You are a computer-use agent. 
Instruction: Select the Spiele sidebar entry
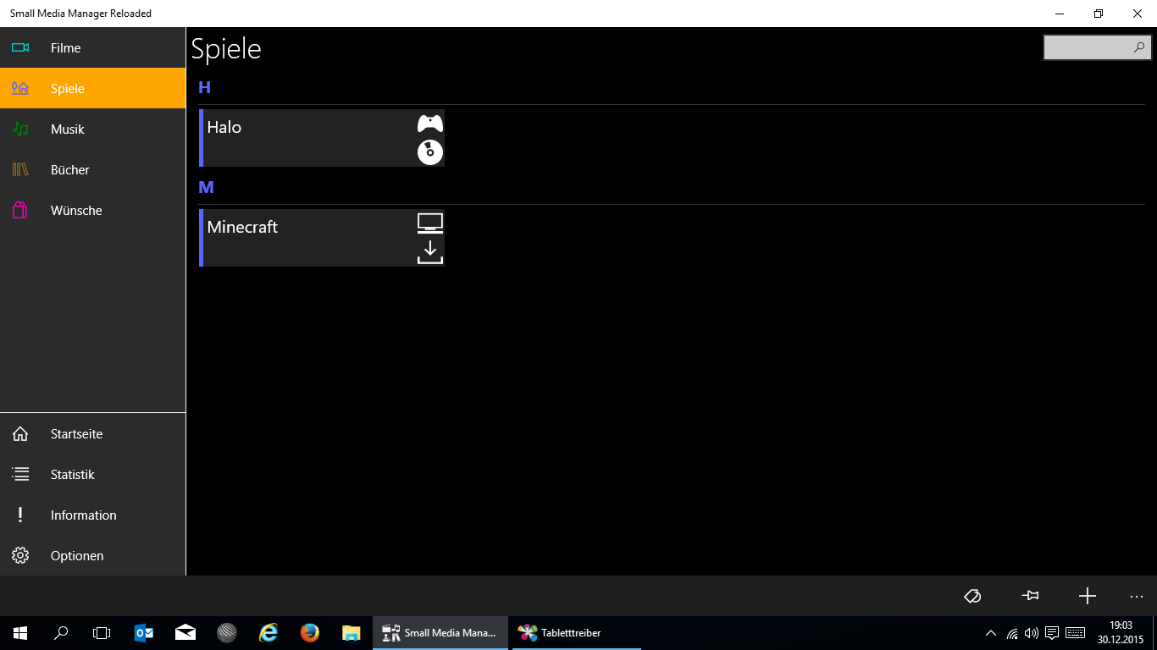92,88
